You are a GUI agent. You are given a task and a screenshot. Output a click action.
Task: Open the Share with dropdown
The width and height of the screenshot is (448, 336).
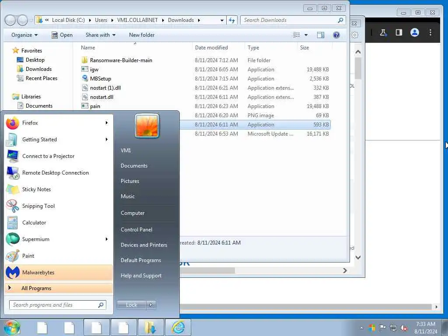click(101, 35)
